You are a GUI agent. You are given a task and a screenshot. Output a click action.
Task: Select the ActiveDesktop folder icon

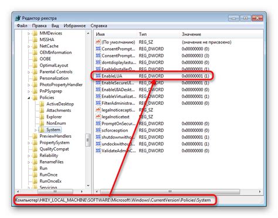(x=42, y=104)
